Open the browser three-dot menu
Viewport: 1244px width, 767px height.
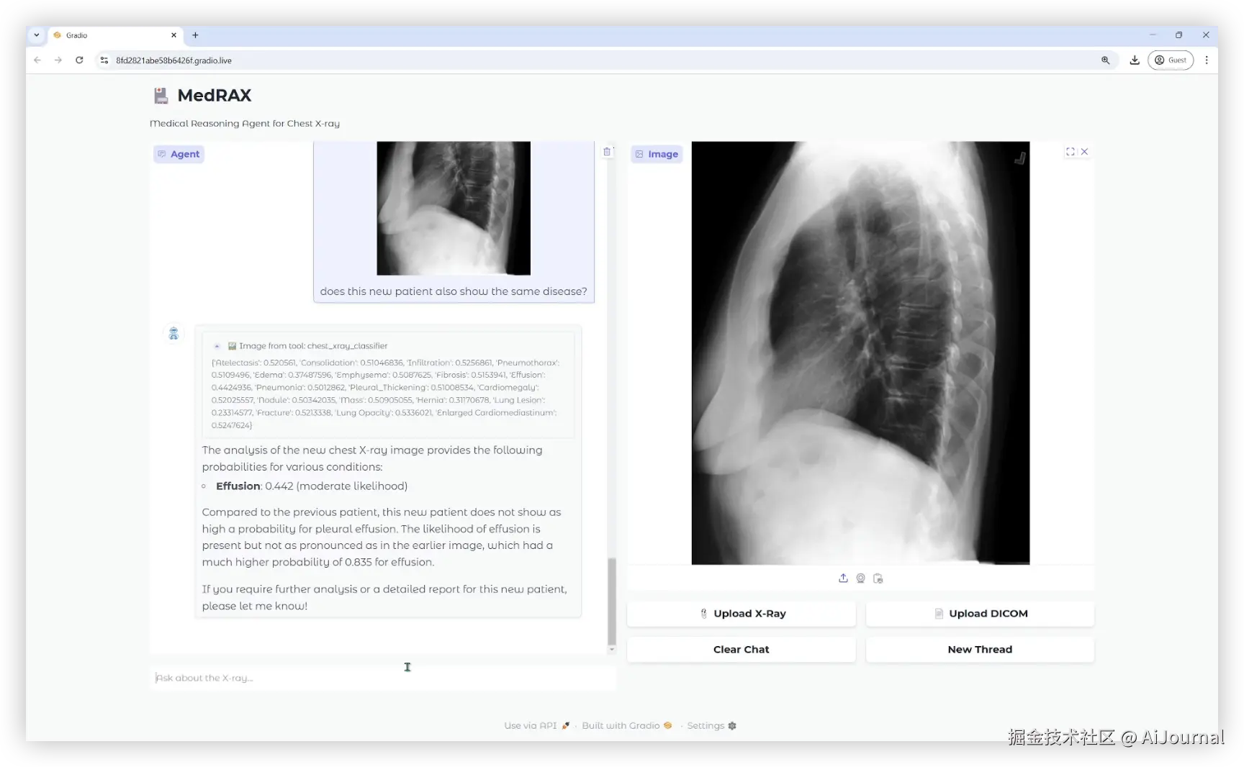pos(1207,60)
